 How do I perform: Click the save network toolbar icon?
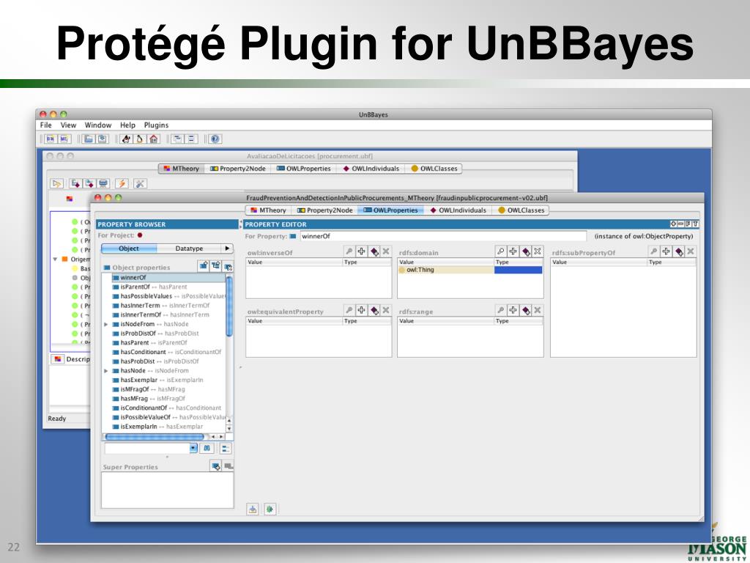pos(103,139)
